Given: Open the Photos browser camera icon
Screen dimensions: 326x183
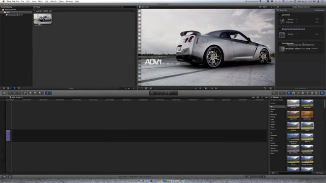Looking at the screenshot, I should coord(293,93).
